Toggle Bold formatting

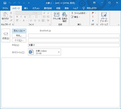tap(17, 17)
